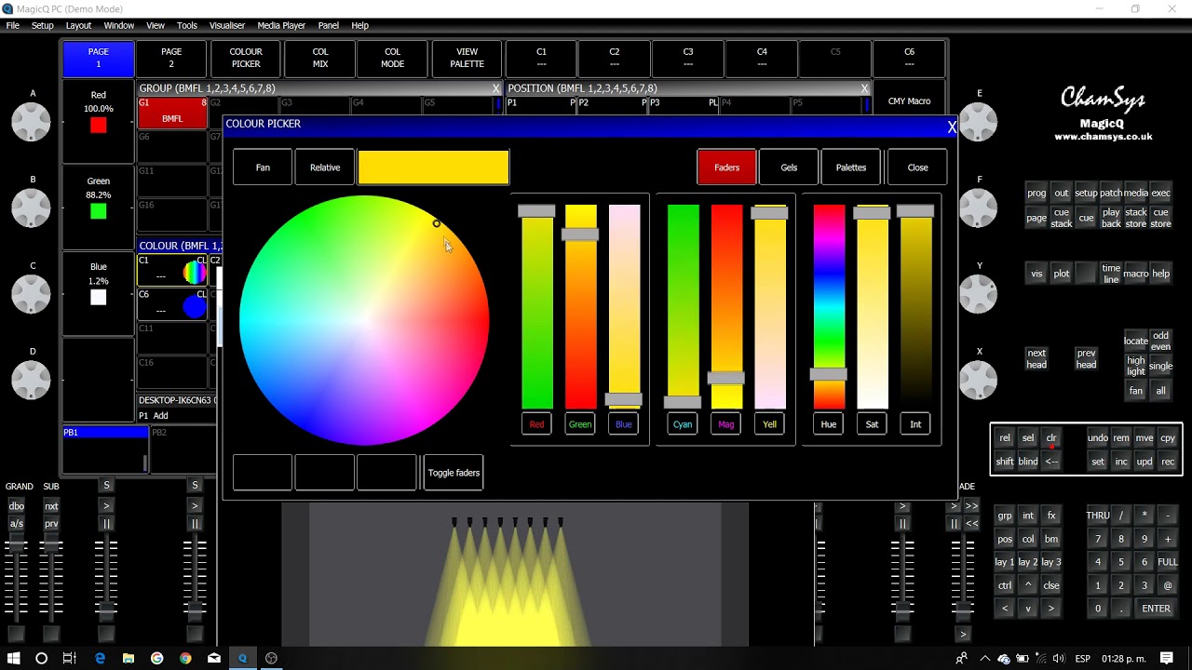Click Toggle faders button

pos(454,473)
